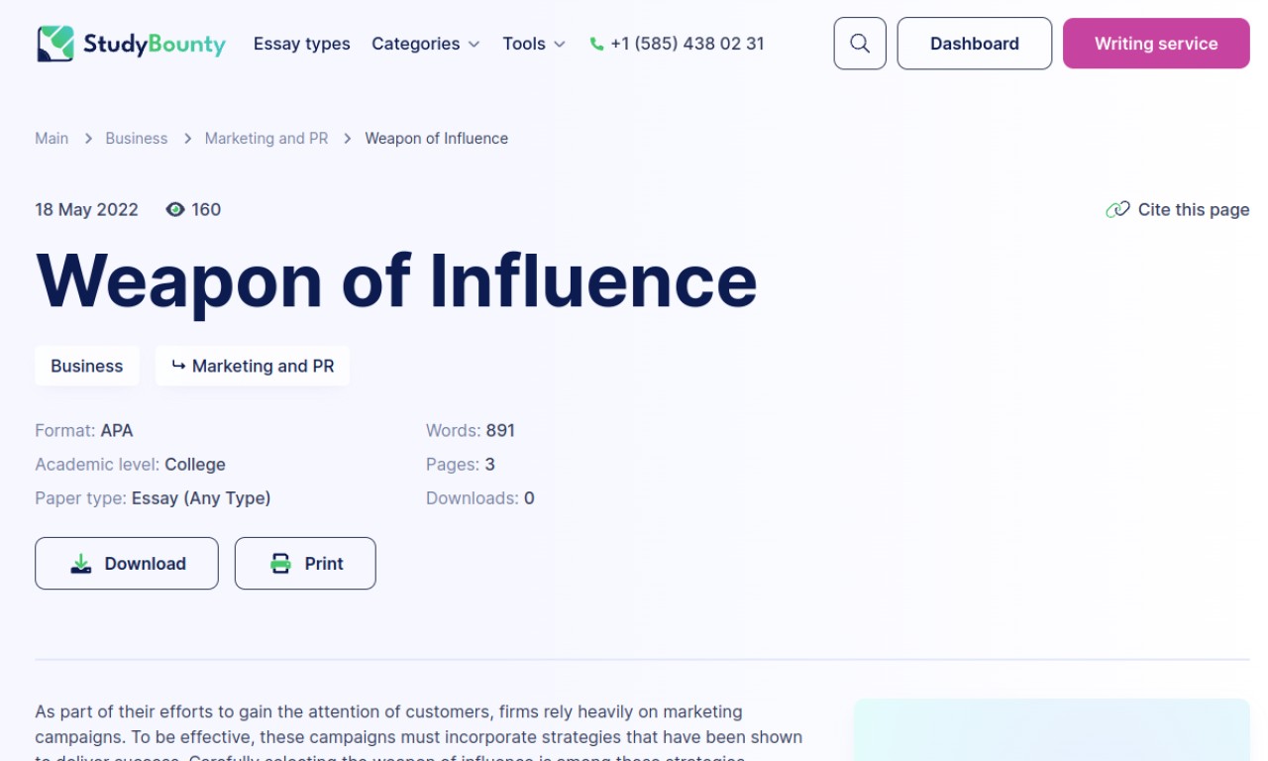Open Business breadcrumb link
Image resolution: width=1268 pixels, height=761 pixels.
[136, 139]
